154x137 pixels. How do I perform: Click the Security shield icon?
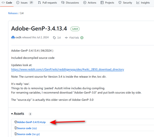(x=120, y=3)
